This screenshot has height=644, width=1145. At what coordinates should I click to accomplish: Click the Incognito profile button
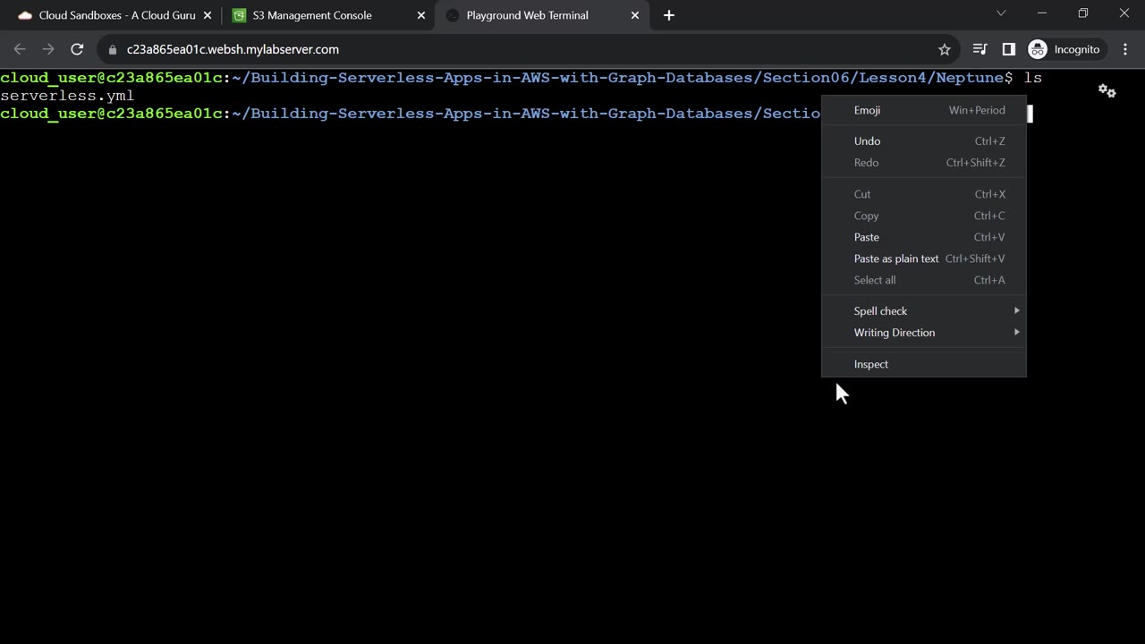(1064, 49)
